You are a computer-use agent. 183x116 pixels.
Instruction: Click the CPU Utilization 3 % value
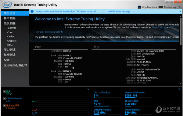(x=96, y=96)
